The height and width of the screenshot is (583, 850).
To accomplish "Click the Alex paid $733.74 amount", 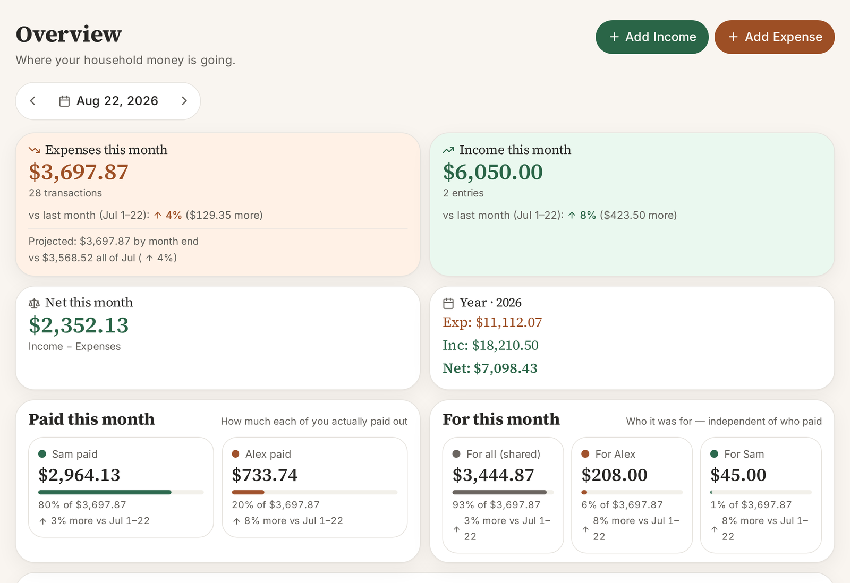I will point(265,475).
